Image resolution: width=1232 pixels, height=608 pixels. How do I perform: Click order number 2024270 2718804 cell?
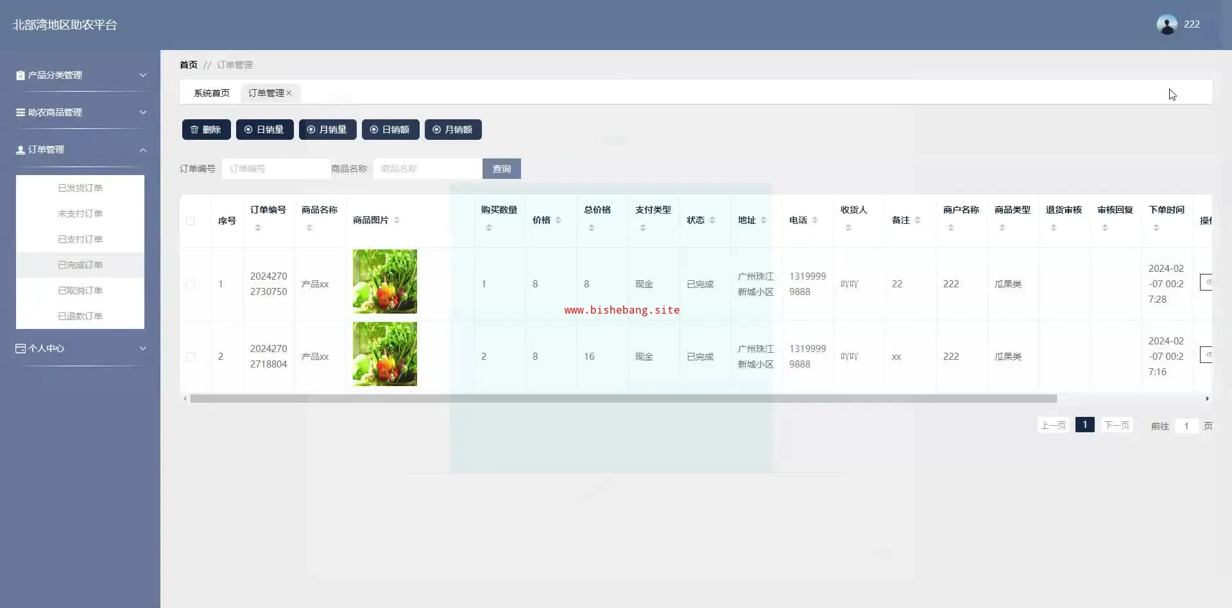click(269, 357)
